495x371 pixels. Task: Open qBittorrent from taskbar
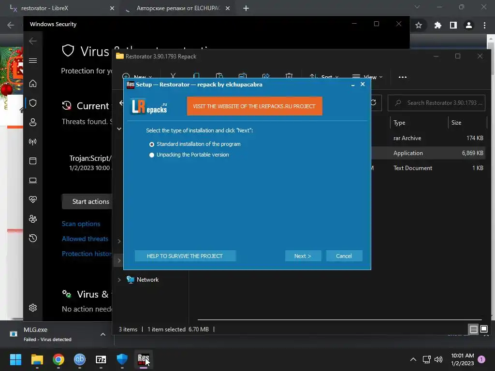click(80, 359)
